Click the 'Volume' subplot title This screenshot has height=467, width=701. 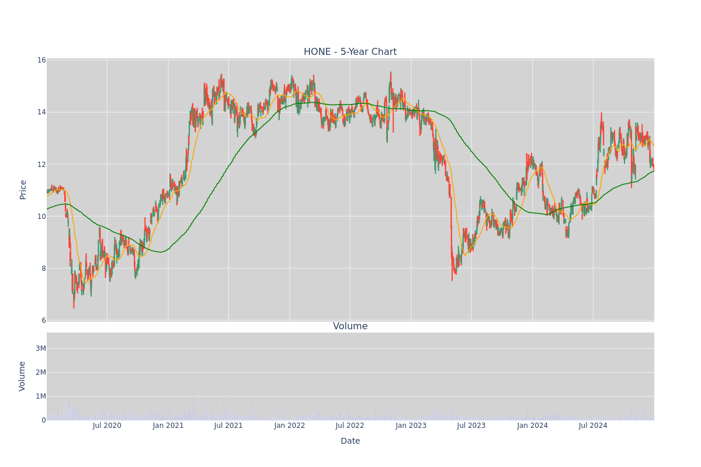point(350,326)
